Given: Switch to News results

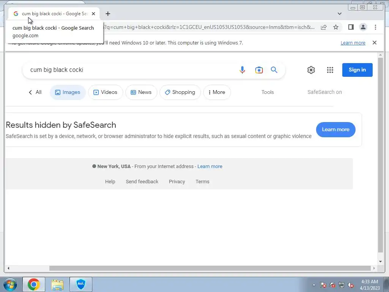Looking at the screenshot, I should (x=141, y=92).
